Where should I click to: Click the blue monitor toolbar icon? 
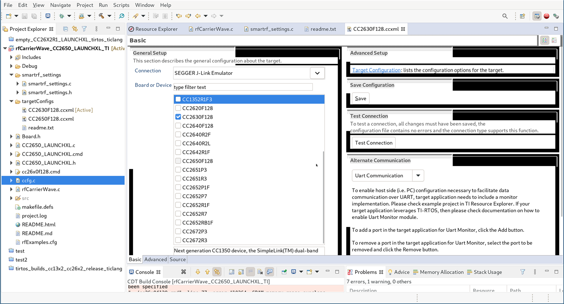pos(48,16)
